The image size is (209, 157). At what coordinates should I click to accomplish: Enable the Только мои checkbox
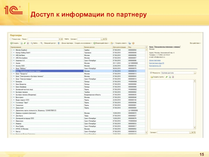[11, 39]
